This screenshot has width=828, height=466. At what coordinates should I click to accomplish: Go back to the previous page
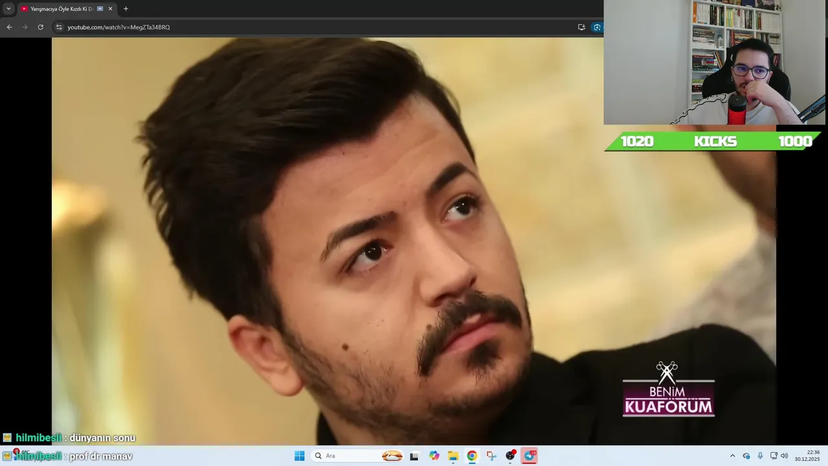(x=10, y=27)
